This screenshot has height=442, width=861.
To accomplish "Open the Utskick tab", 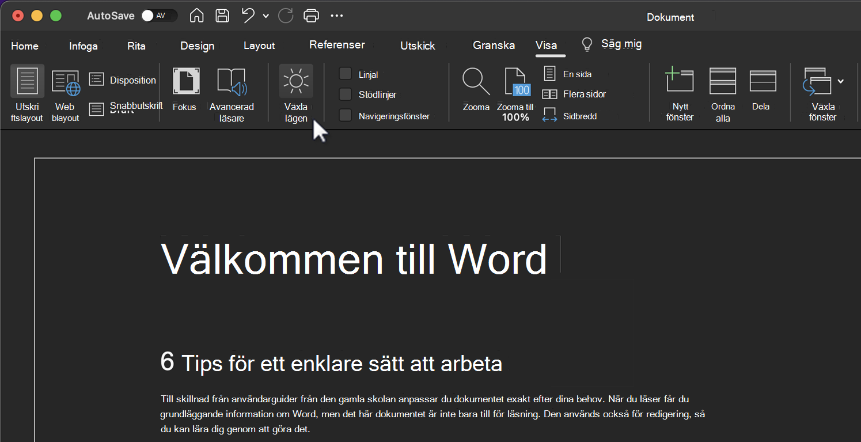I will click(x=418, y=46).
